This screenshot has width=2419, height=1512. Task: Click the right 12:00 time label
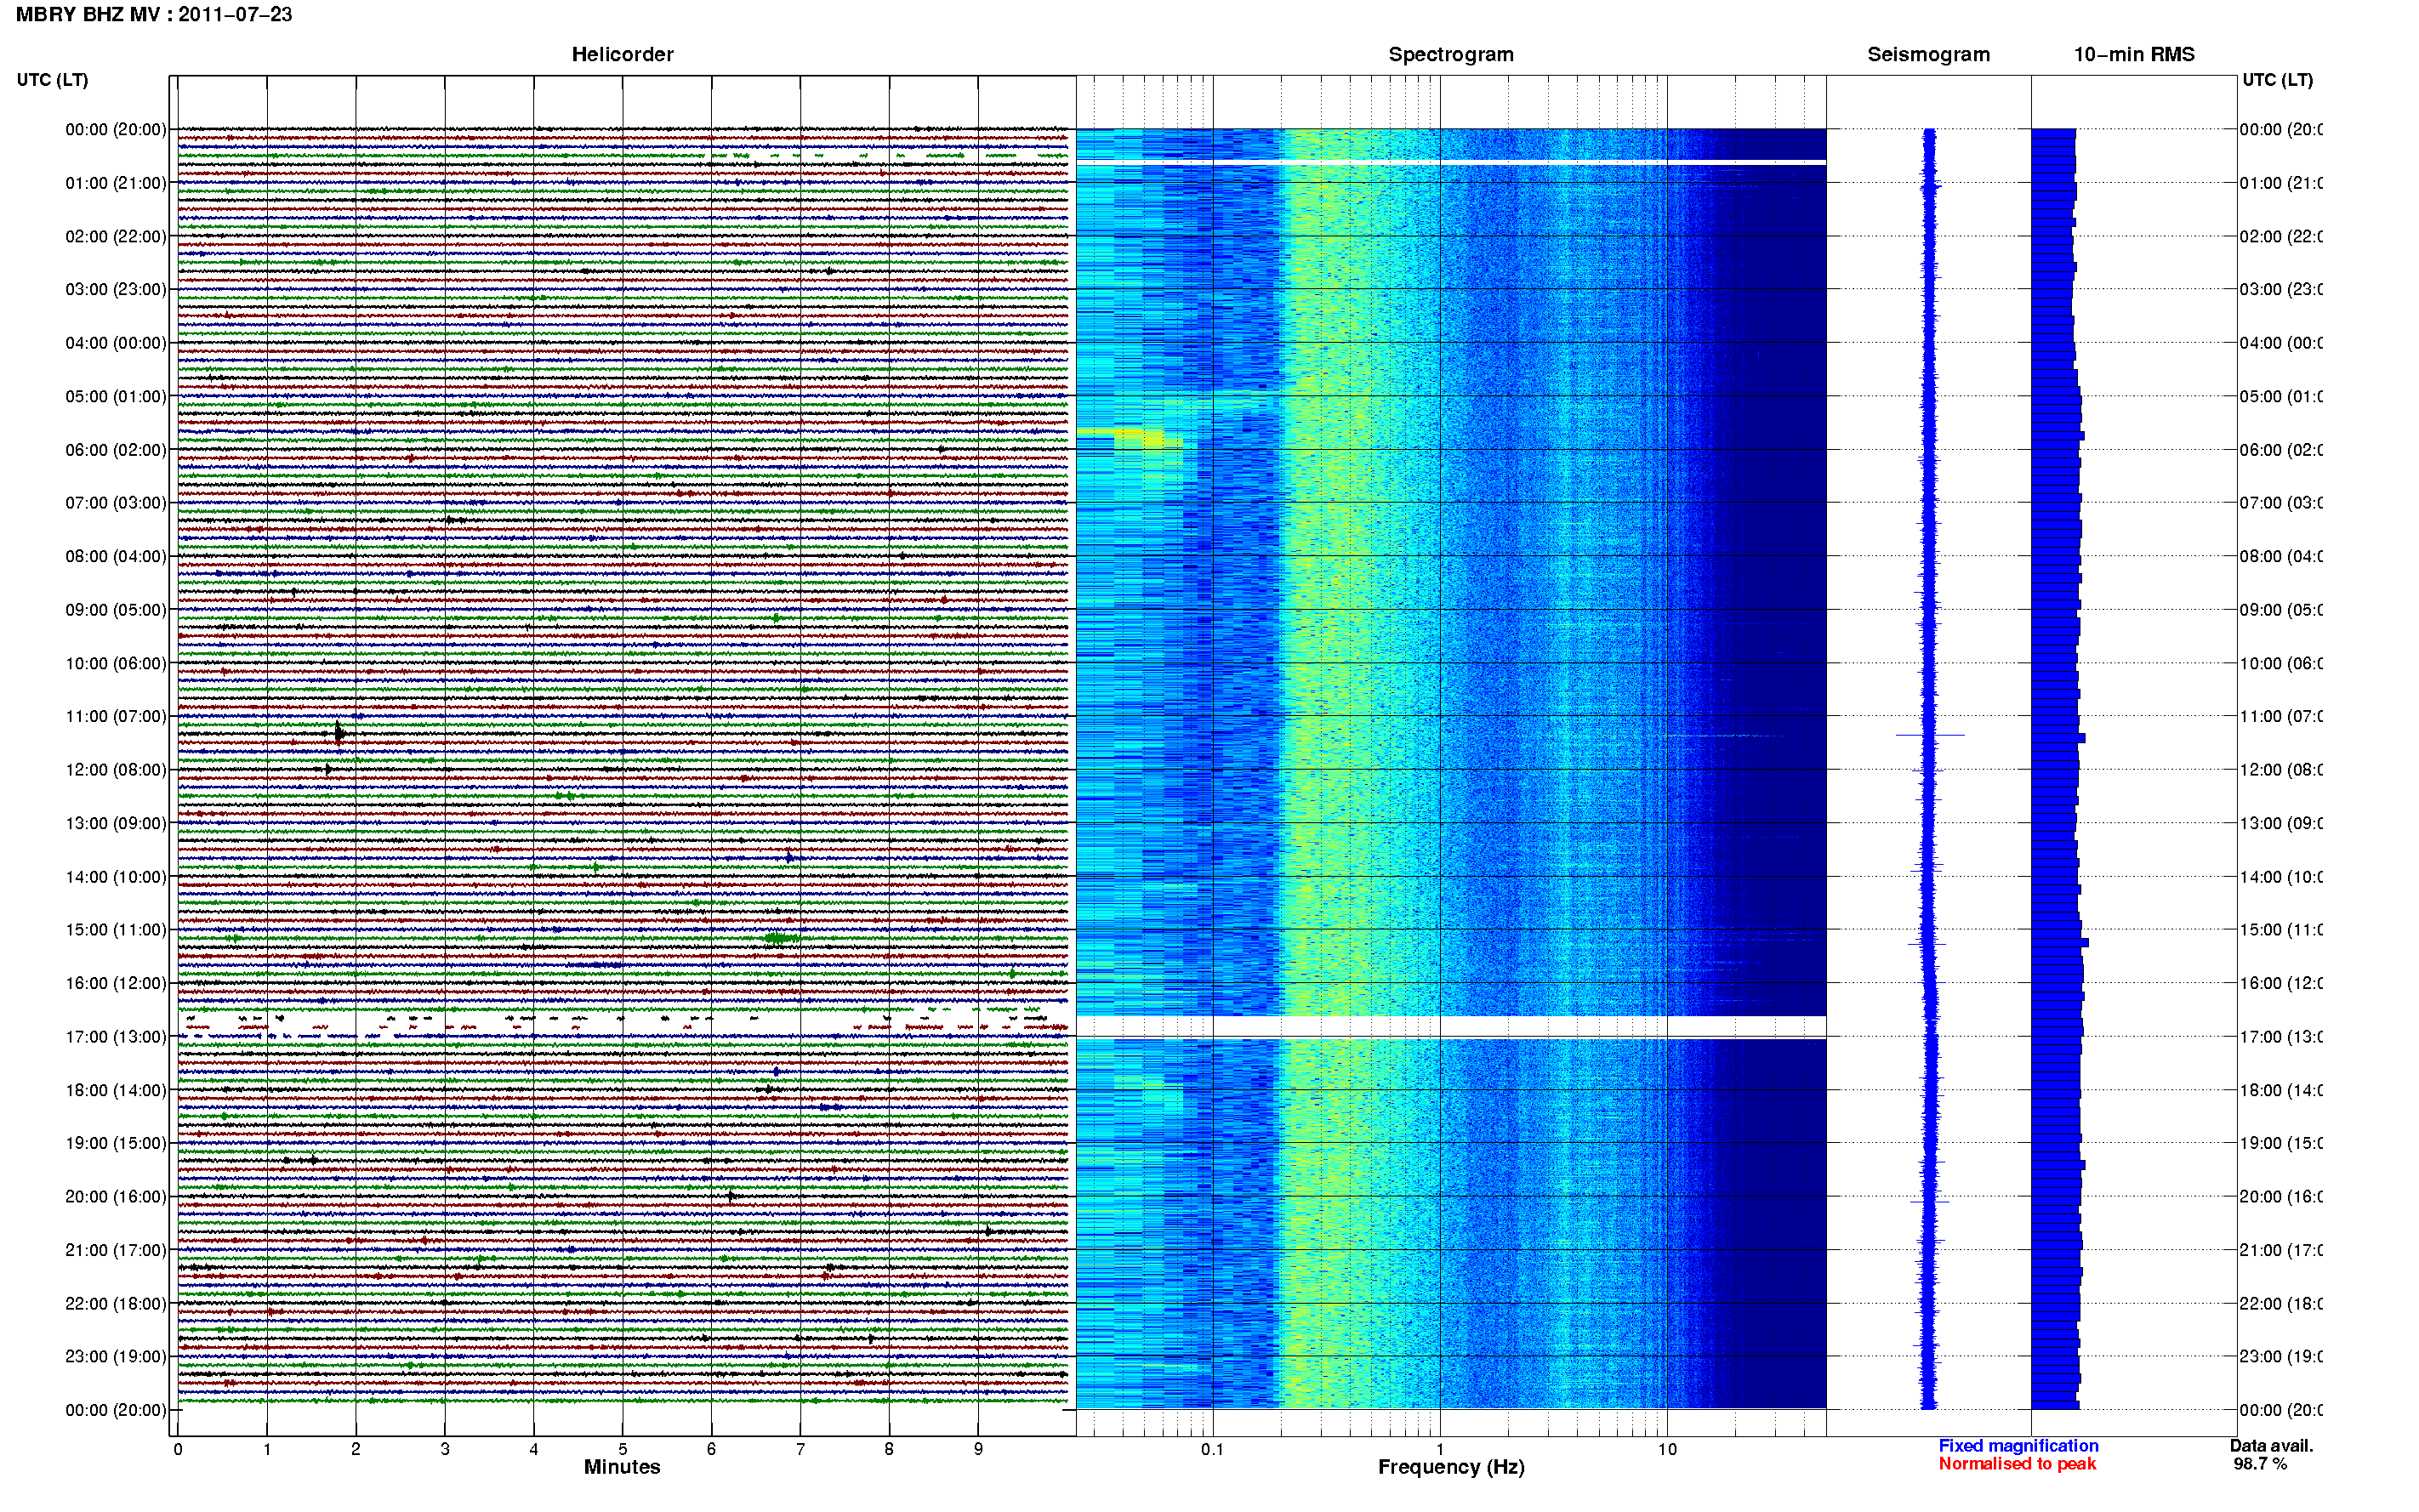[2281, 769]
